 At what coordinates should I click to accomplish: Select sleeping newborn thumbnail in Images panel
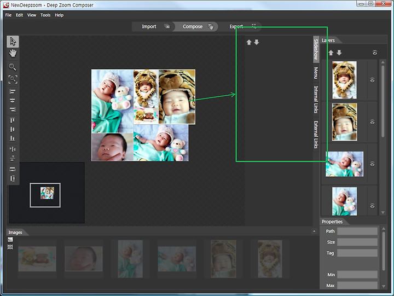(84, 259)
